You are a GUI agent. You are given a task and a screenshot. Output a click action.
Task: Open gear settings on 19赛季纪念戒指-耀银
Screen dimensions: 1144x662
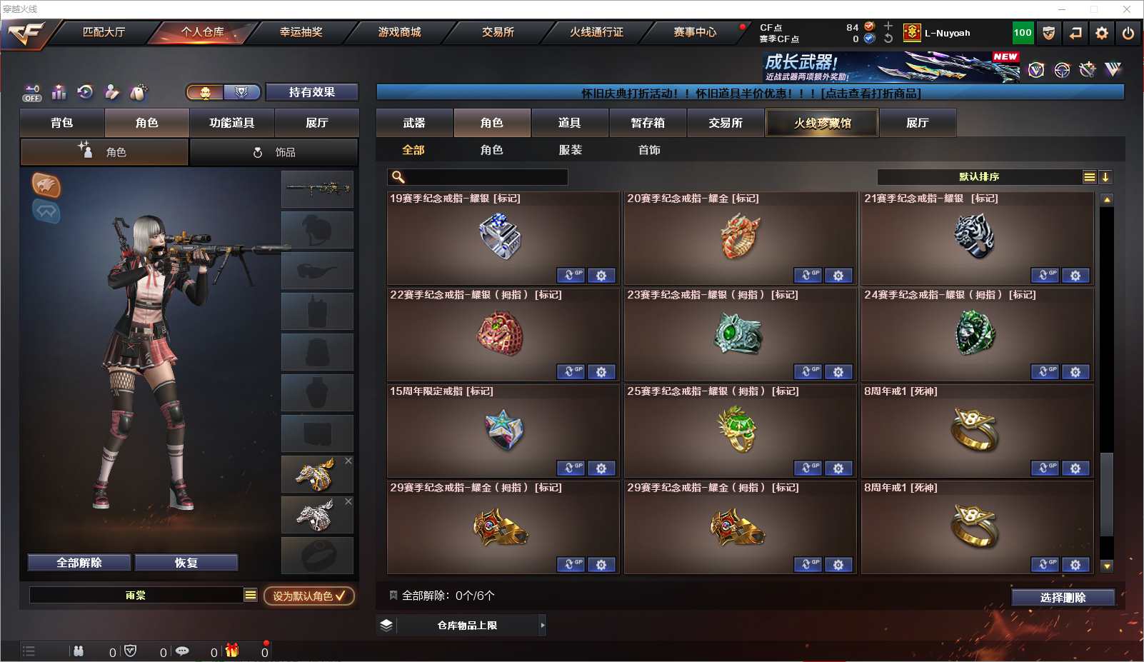click(601, 276)
